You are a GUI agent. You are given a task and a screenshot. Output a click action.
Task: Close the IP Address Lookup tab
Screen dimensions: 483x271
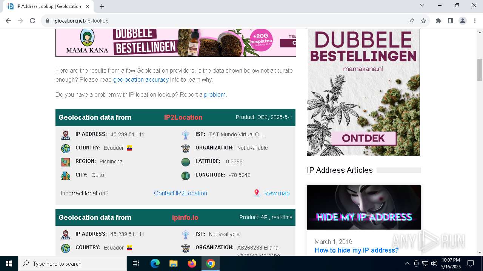point(88,6)
